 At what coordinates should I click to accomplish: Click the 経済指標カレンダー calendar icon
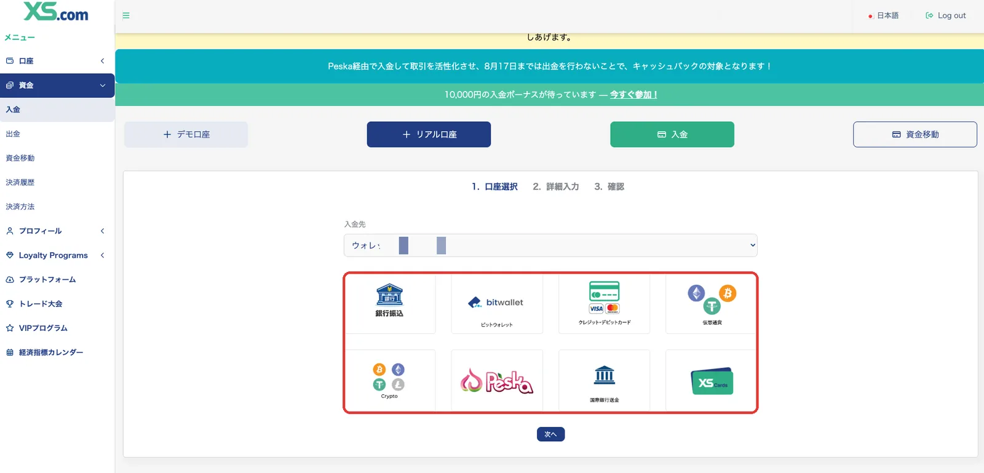[x=10, y=352]
